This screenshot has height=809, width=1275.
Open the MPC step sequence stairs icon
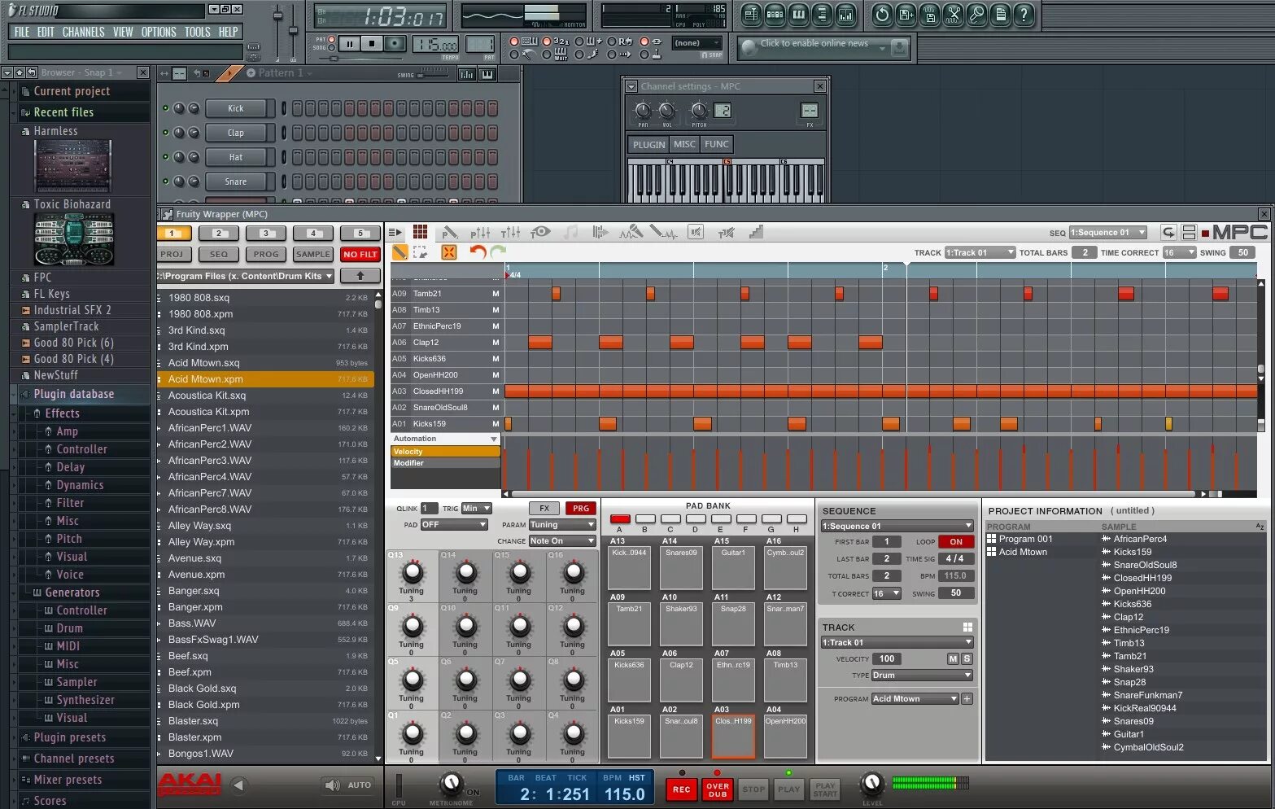pyautogui.click(x=756, y=232)
